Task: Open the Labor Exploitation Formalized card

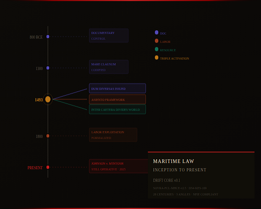Action: pos(113,135)
